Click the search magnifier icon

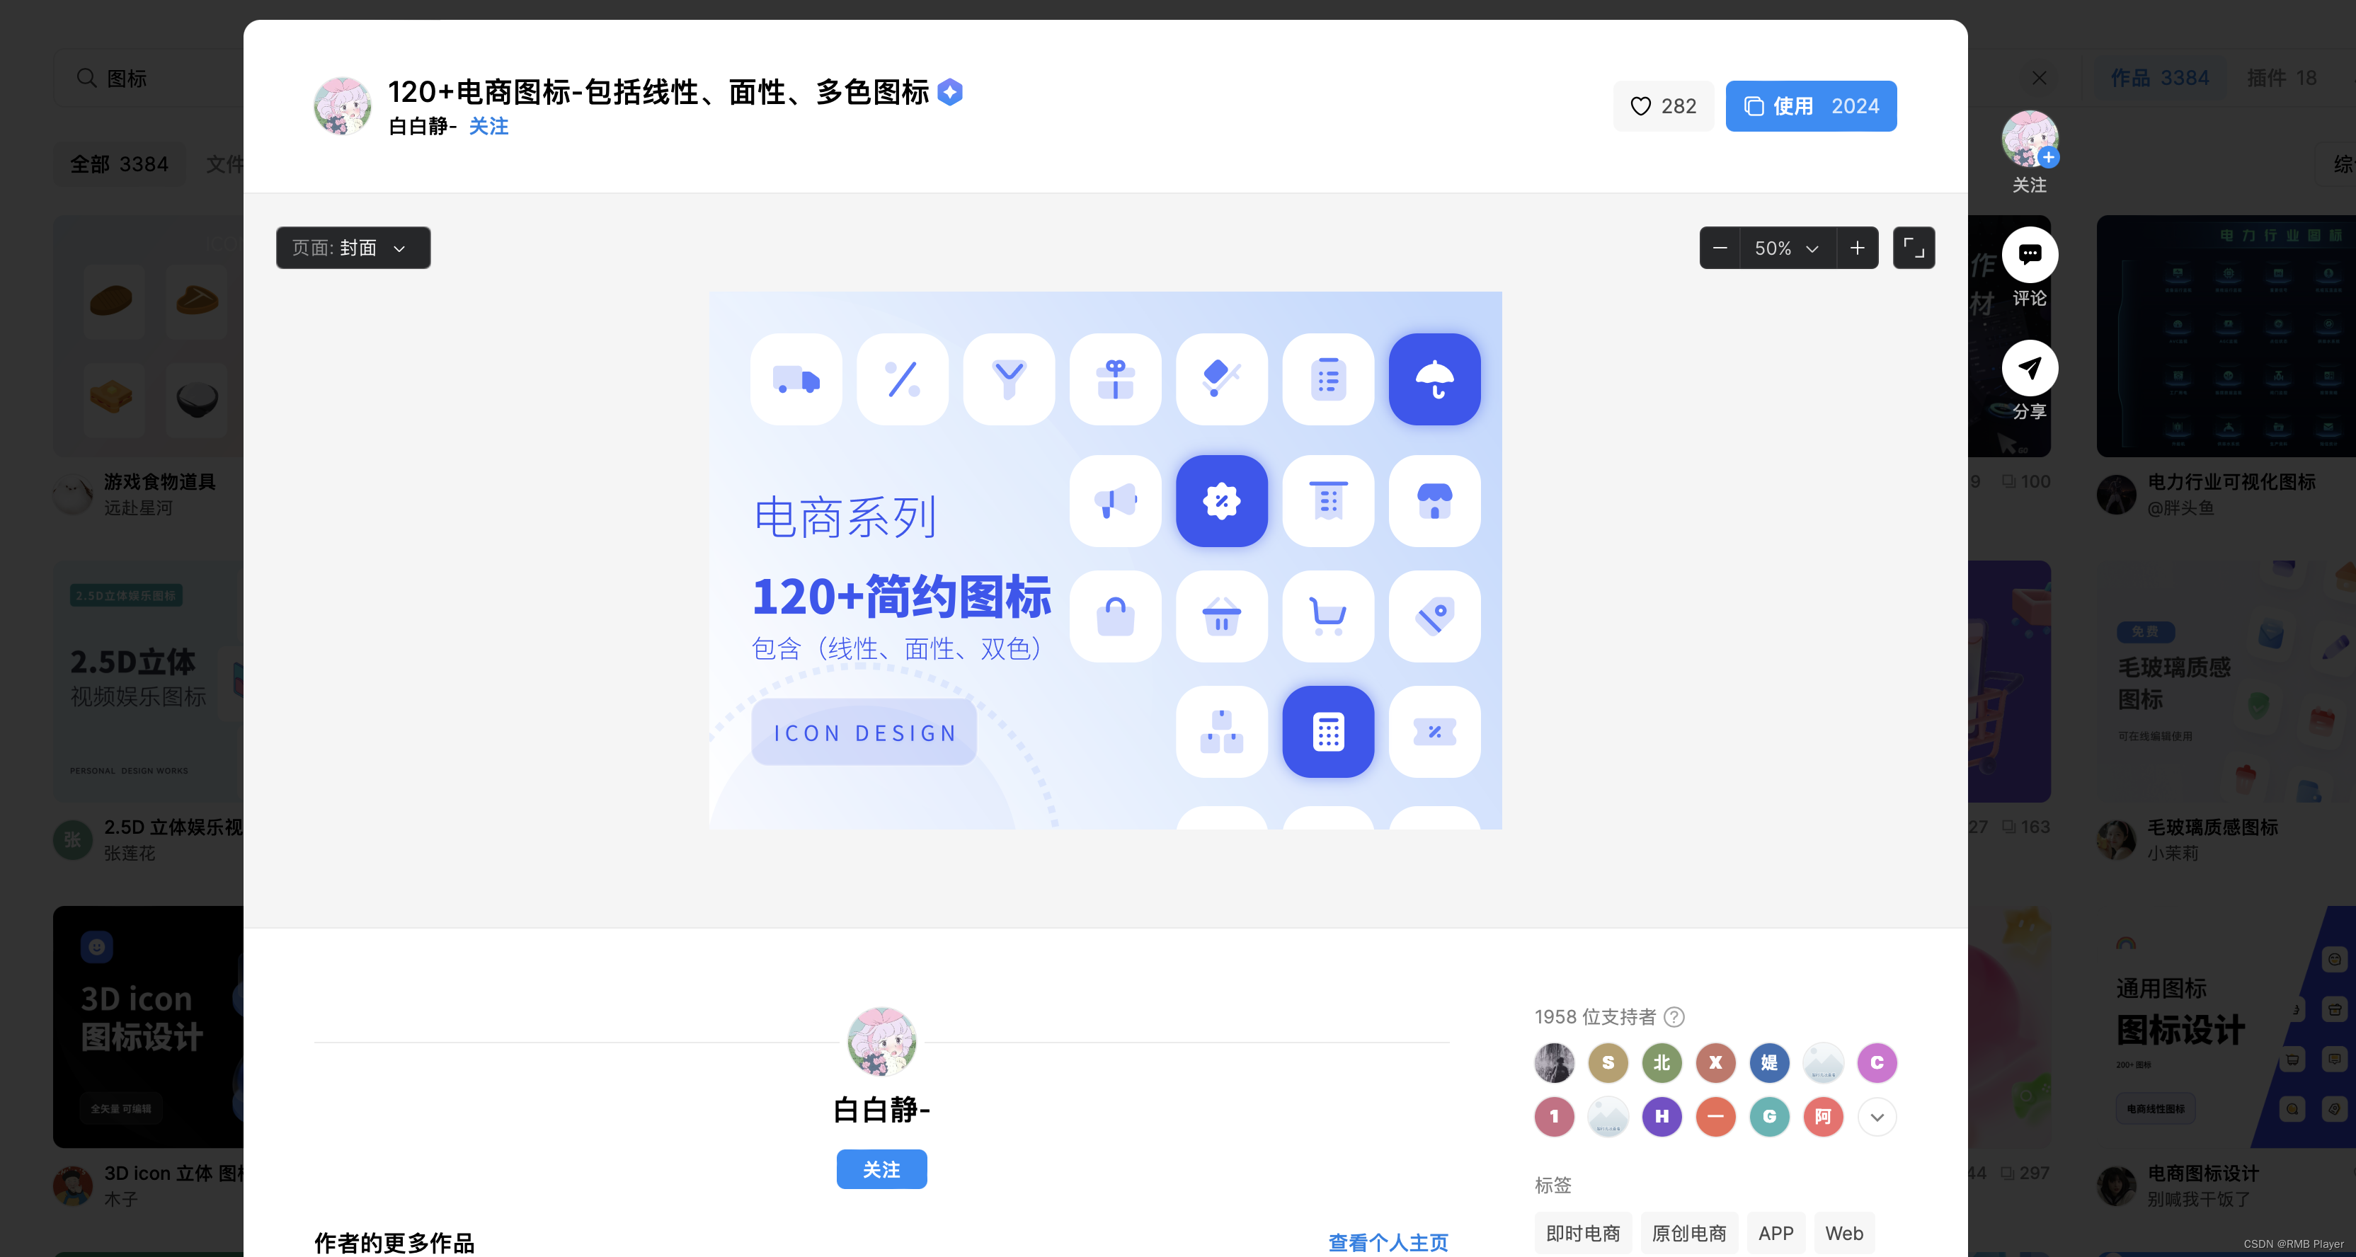coord(87,78)
